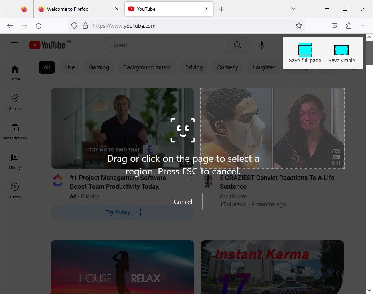The image size is (373, 294).
Task: Click the page scrollbar up arrow
Action: pyautogui.click(x=369, y=37)
